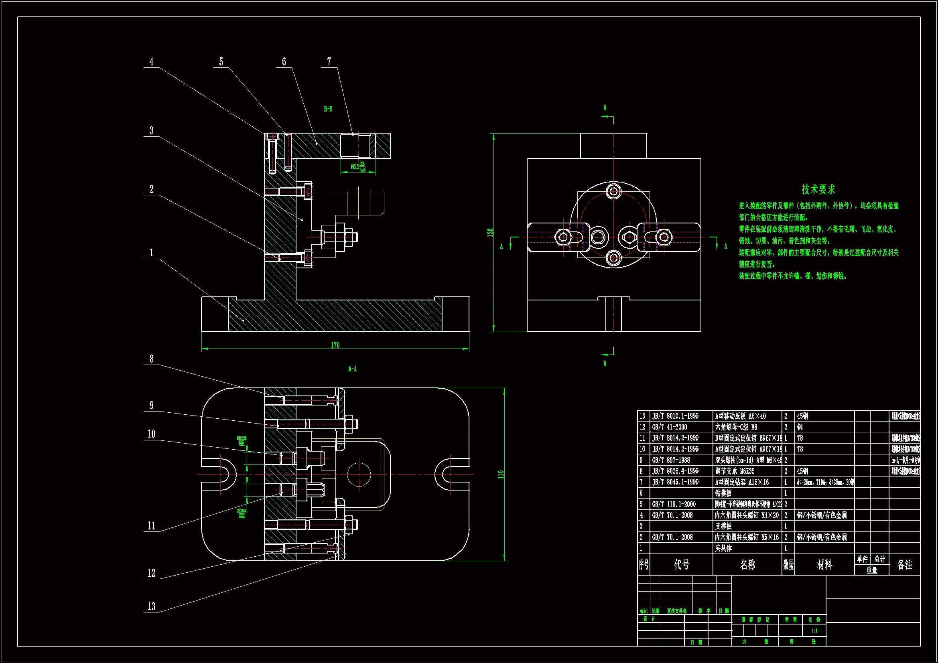This screenshot has height=663, width=938.
Task: Click part balloon number 13
Action: point(152,606)
